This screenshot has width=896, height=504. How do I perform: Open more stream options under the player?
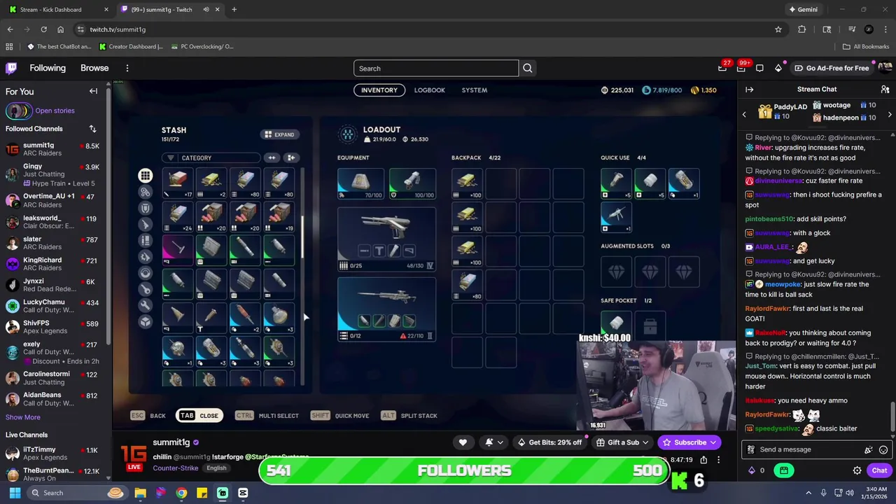coord(718,460)
